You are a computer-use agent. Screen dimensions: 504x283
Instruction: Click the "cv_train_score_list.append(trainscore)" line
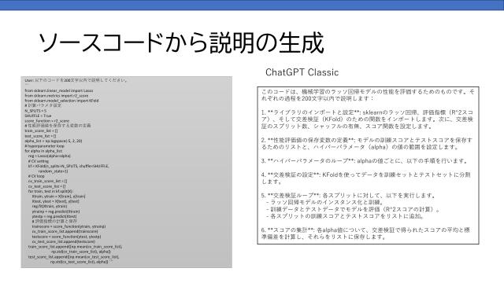(65, 231)
